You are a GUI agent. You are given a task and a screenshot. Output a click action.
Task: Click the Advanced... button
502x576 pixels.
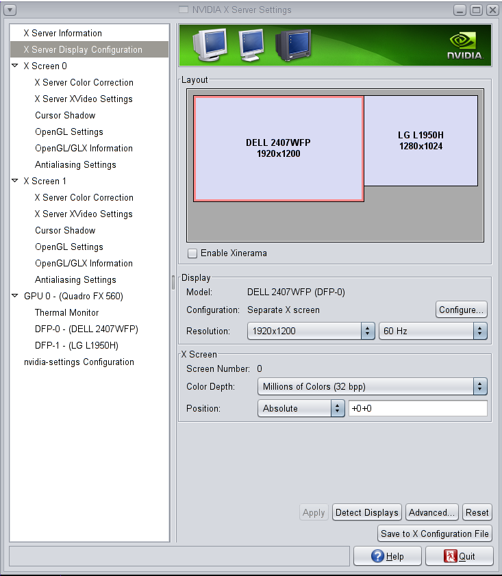(432, 512)
